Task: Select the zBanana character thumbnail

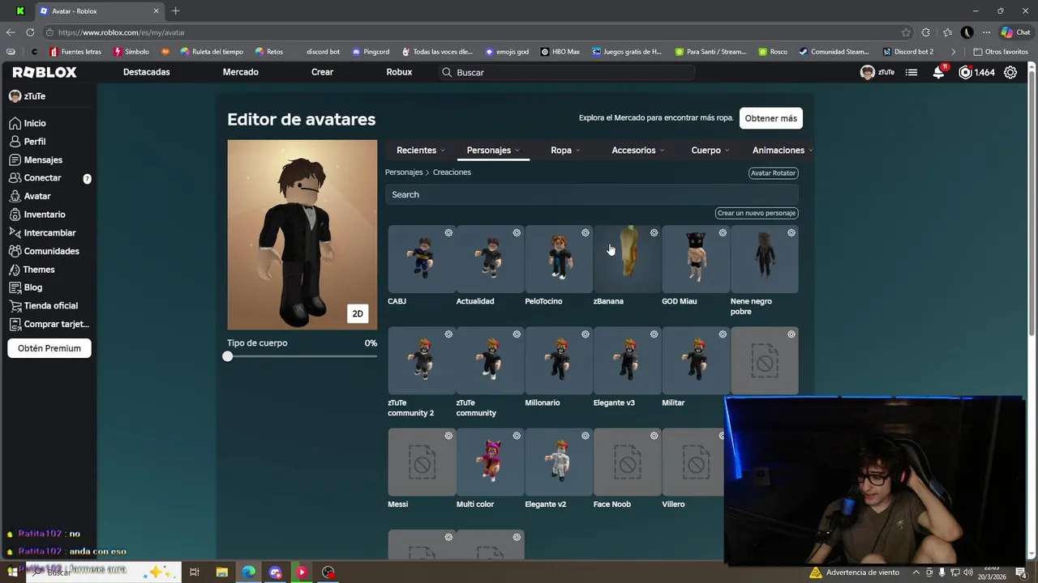Action: (628, 259)
